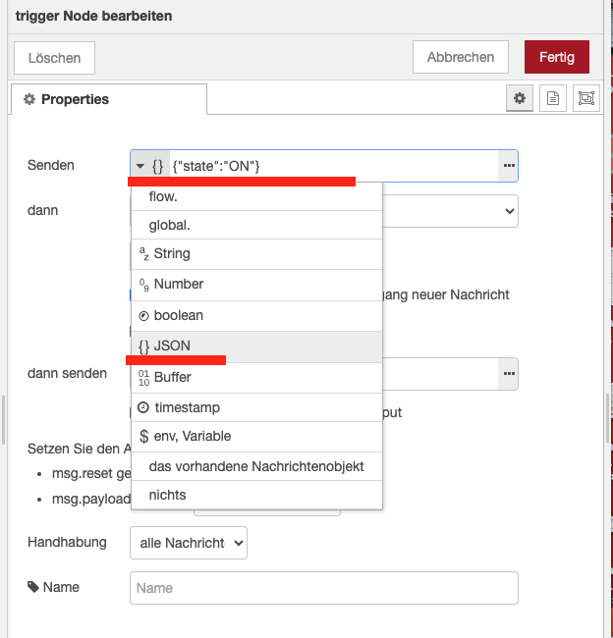Image resolution: width=613 pixels, height=638 pixels.
Task: Open the dann action dropdown
Action: click(450, 210)
